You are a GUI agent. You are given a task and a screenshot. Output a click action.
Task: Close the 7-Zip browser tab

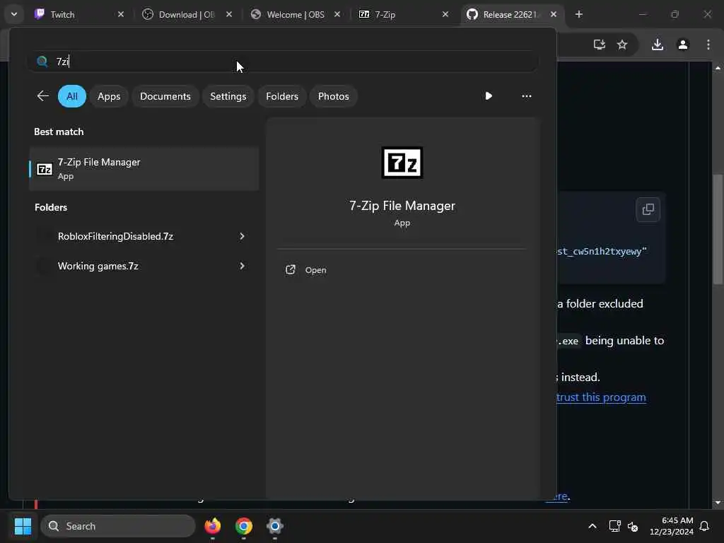(445, 14)
